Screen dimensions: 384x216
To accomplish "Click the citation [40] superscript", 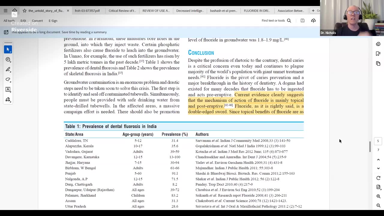I will coord(286,39).
